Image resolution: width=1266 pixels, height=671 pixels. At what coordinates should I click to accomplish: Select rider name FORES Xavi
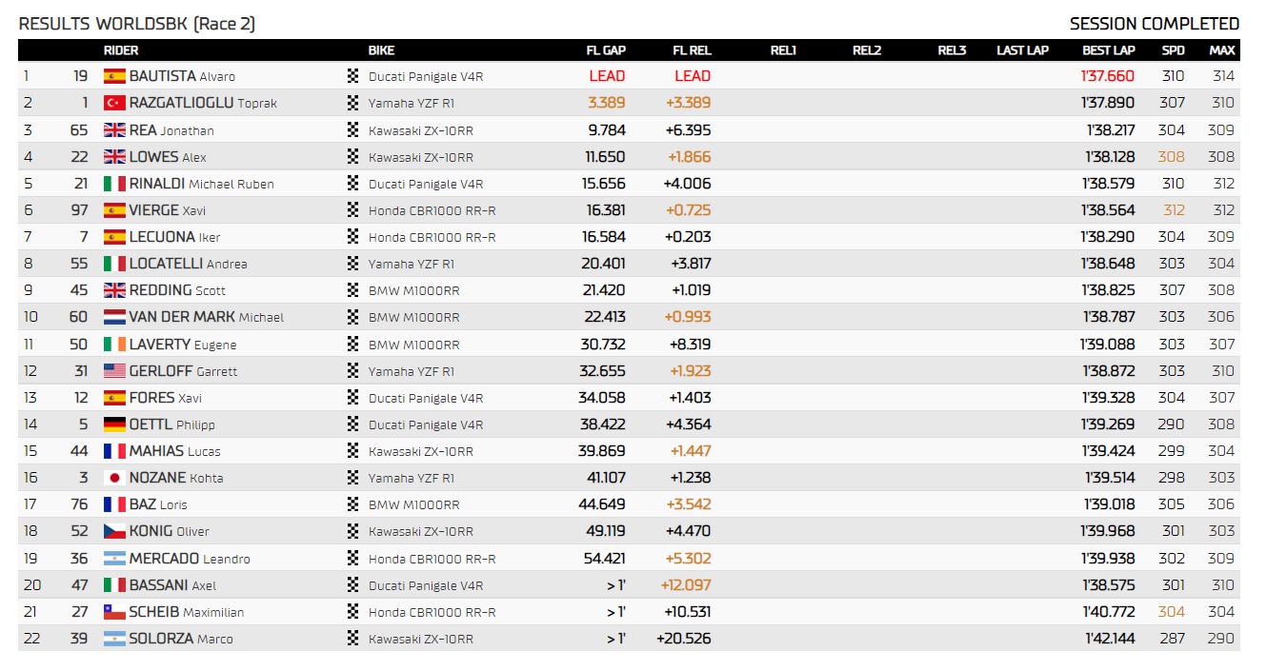pyautogui.click(x=166, y=398)
